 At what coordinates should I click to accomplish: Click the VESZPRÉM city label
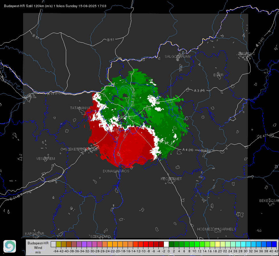pos(46,158)
